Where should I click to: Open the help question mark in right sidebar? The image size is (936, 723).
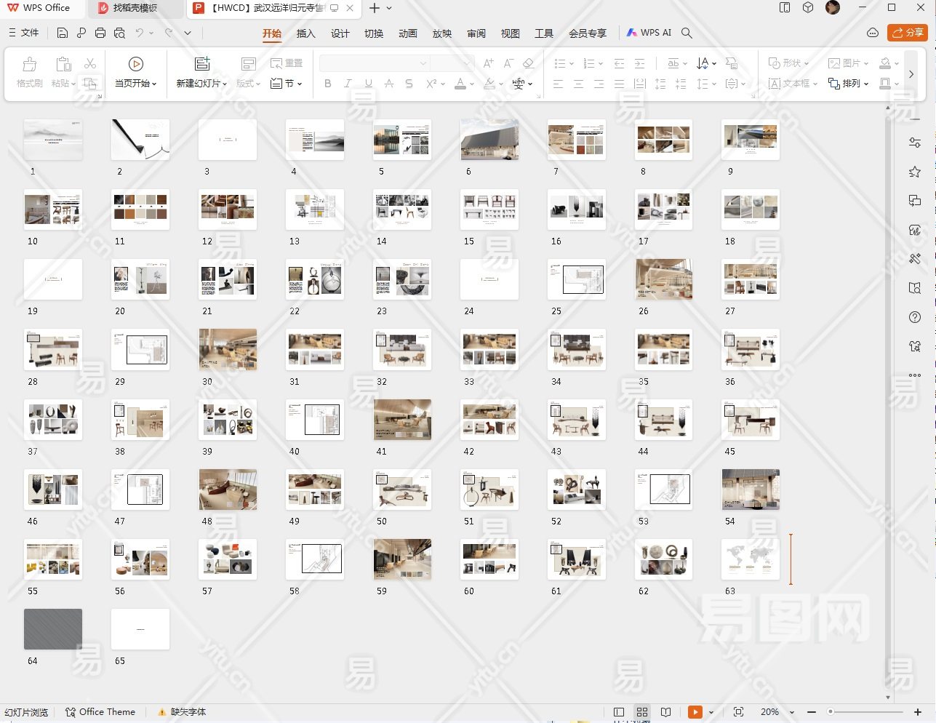coord(915,317)
